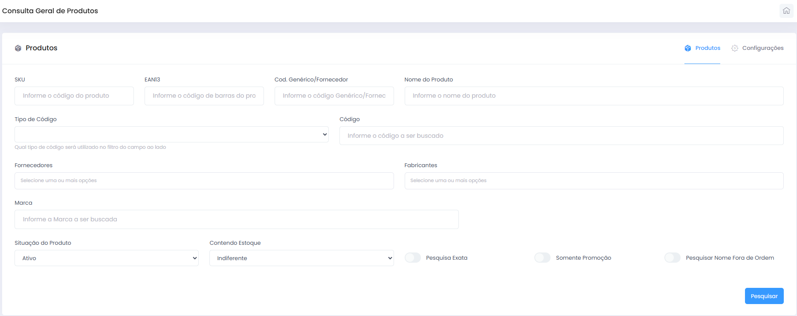
Task: Open the Tipo de Código dropdown
Action: point(171,134)
